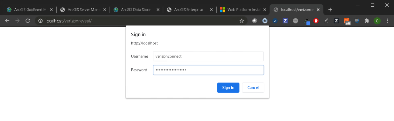Open the Chrome three-dot menu

pyautogui.click(x=388, y=21)
